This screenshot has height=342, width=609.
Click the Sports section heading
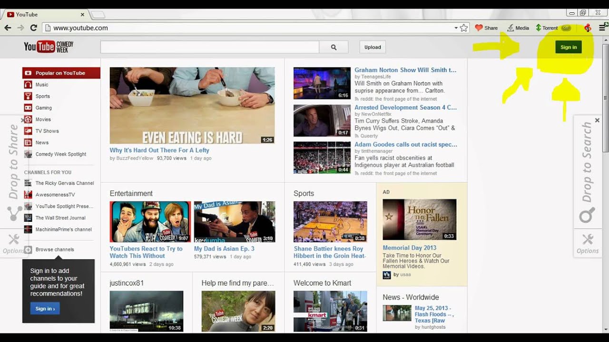click(x=304, y=194)
